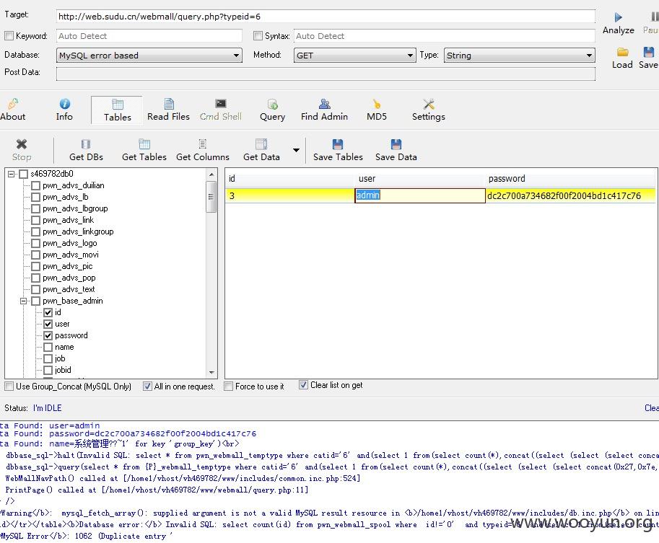Click the Keyword Auto Detect field
The image size is (659, 543).
(149, 36)
